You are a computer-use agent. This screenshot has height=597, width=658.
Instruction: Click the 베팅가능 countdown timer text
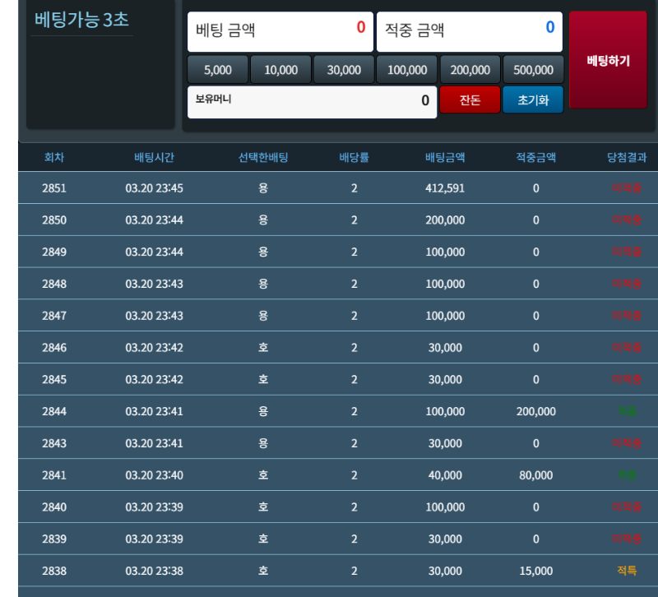click(x=81, y=21)
